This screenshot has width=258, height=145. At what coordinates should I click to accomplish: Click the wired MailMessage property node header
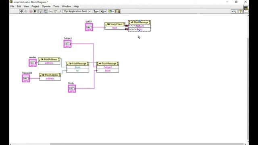[x=108, y=64]
